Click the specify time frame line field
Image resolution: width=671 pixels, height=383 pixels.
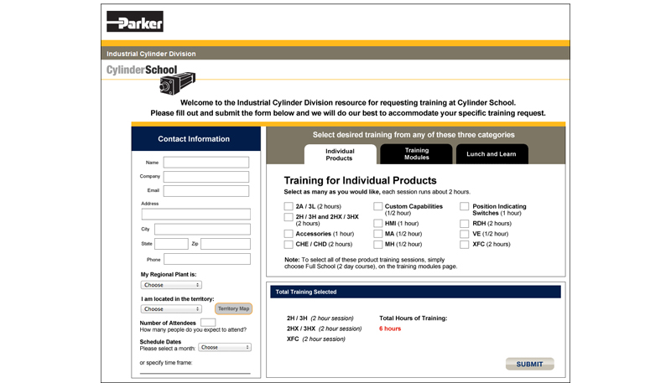195,371
